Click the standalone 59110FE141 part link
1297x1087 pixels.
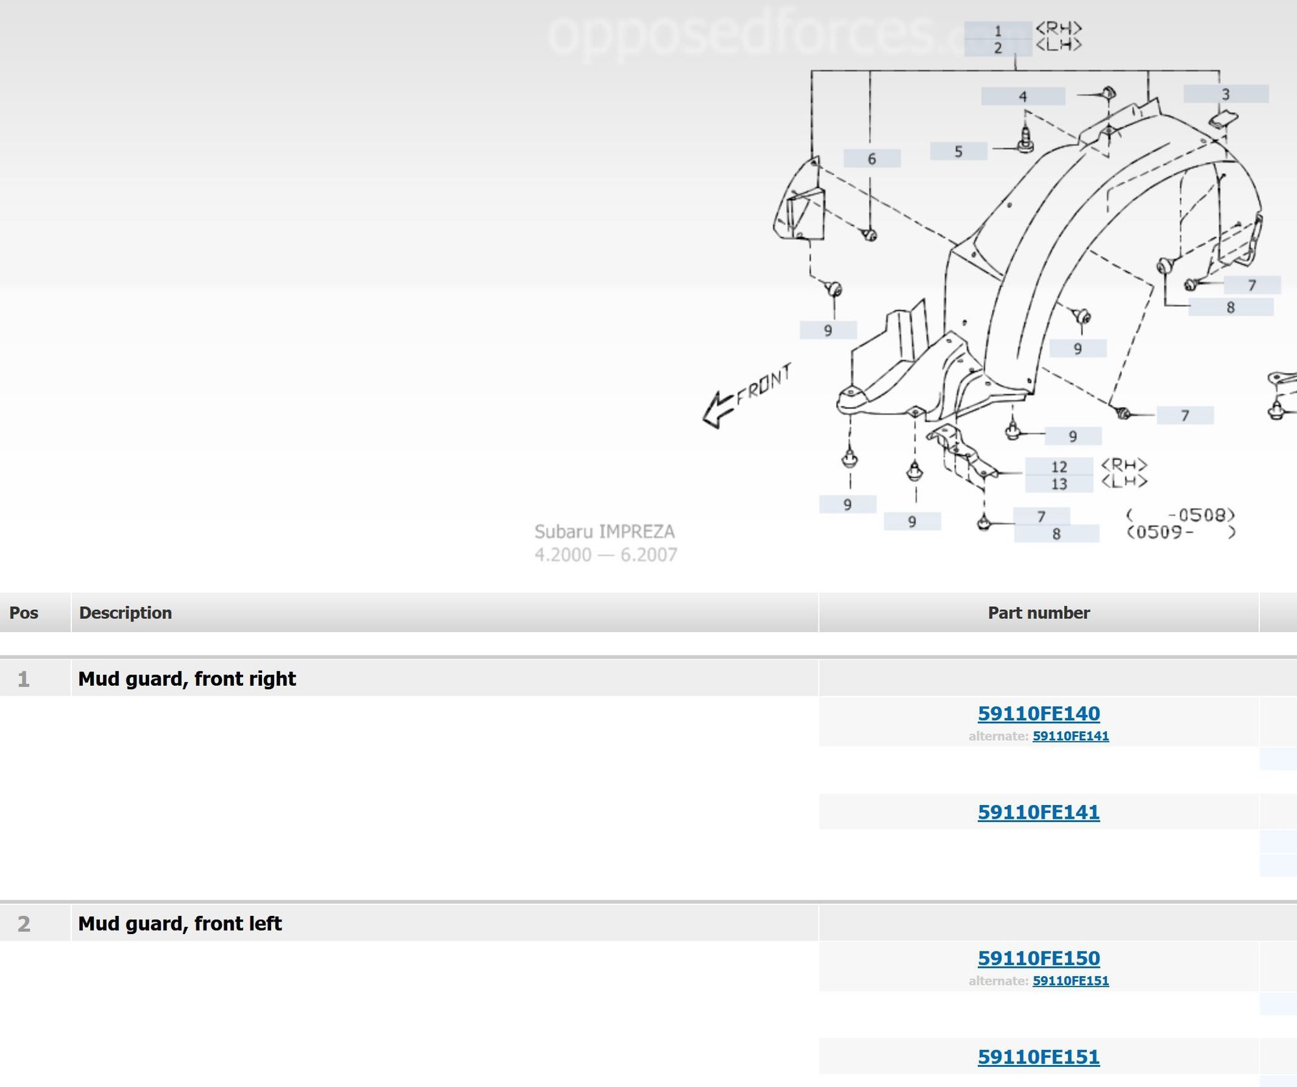coord(1038,812)
